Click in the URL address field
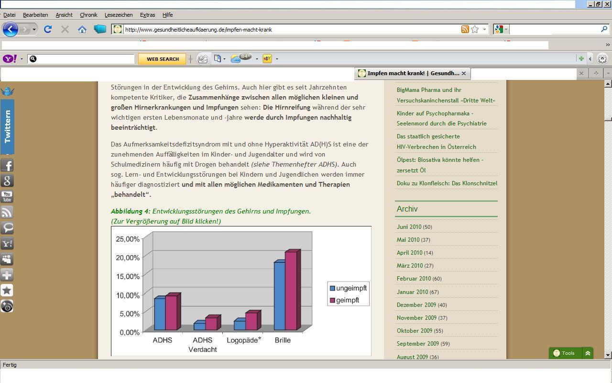The height and width of the screenshot is (383, 612). 287,30
